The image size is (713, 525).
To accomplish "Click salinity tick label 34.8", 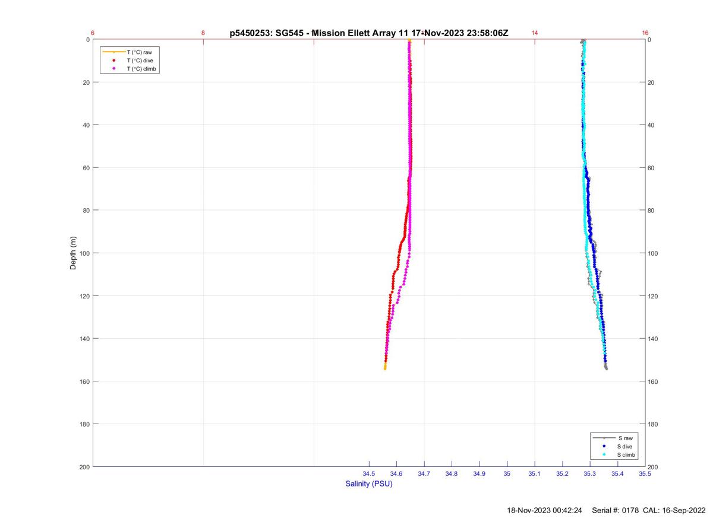I will [452, 473].
